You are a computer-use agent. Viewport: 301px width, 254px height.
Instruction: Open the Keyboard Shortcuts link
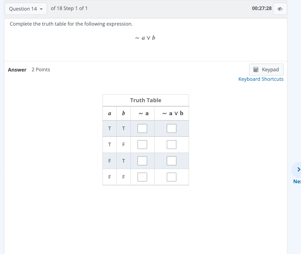click(261, 79)
